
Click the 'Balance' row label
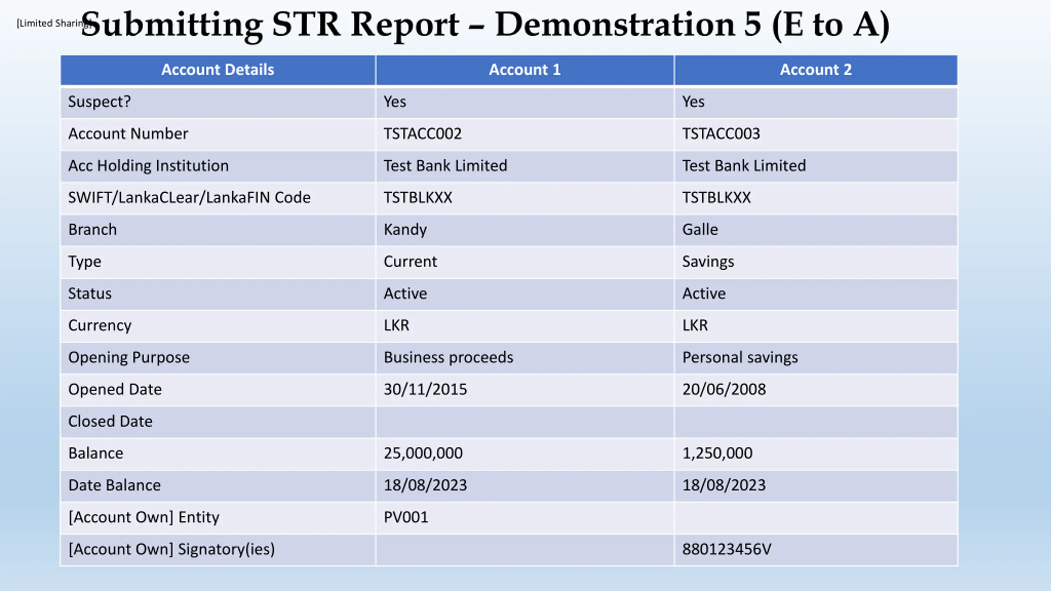pyautogui.click(x=96, y=454)
